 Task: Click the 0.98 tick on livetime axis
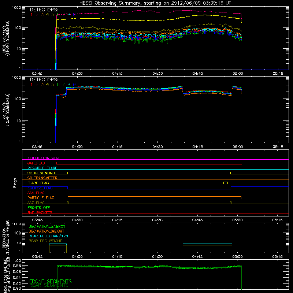point(17,266)
